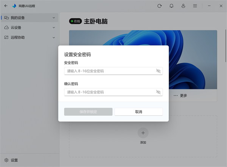Open the user account icon
Screen dimensions: 227x167
183,6
